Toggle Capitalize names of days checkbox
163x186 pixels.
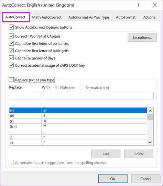click(x=11, y=58)
